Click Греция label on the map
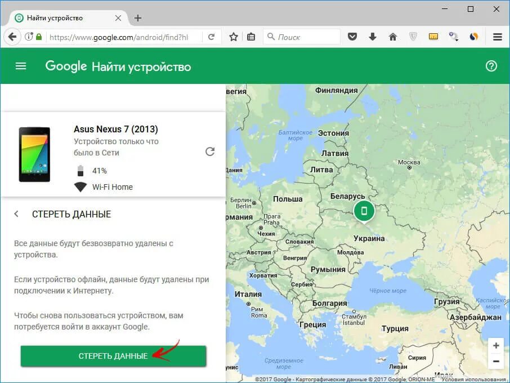 [x=312, y=324]
